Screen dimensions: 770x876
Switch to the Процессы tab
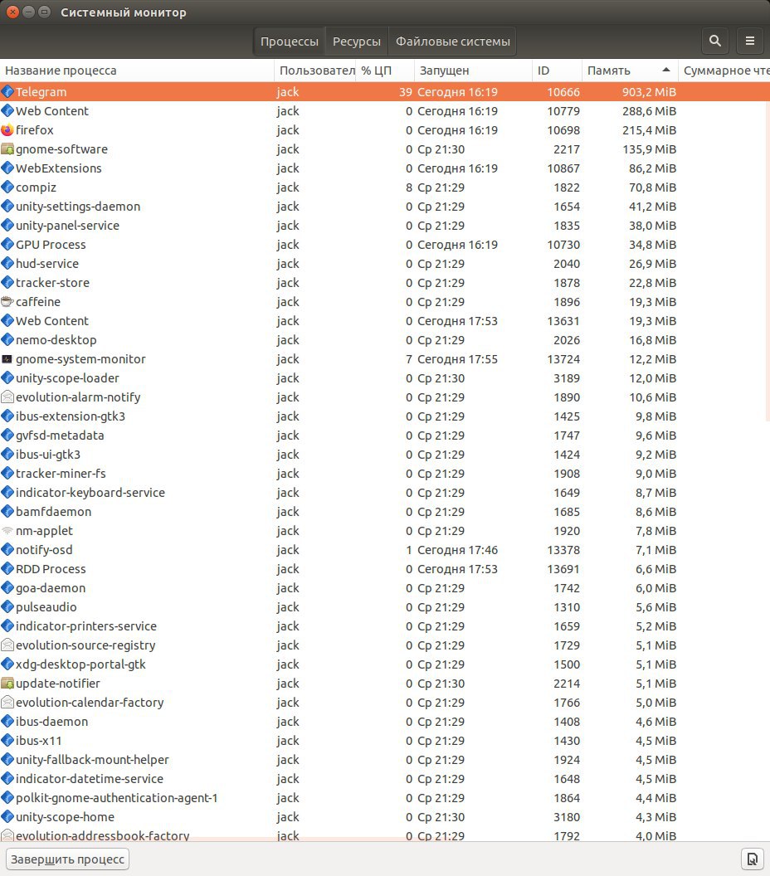(290, 41)
